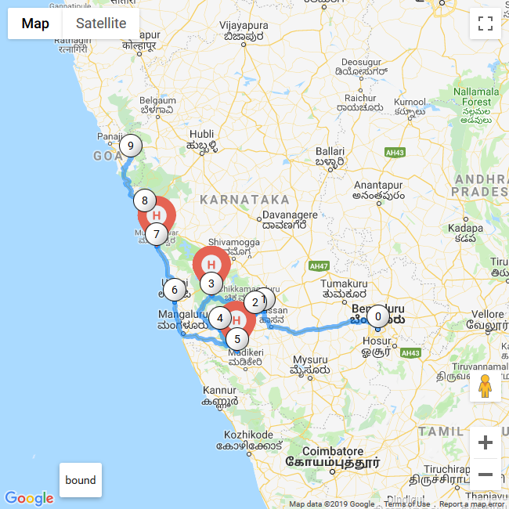The height and width of the screenshot is (509, 509).
Task: Select the Street View pegman icon
Action: (x=486, y=386)
